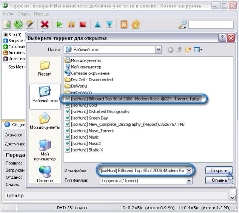Click the Отмена button

pos(219,180)
